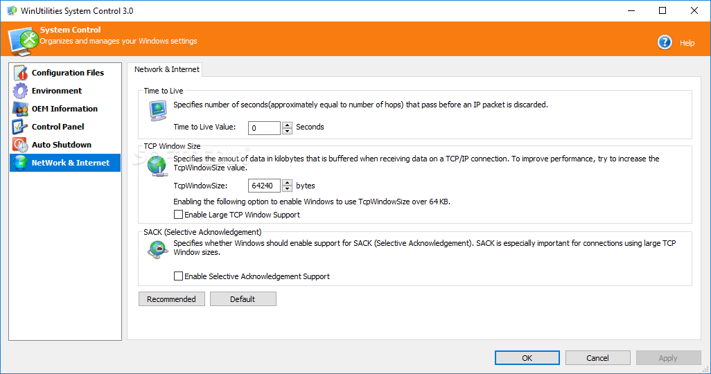
Task: Increase TcpWindowSize with up arrow
Action: tap(287, 183)
